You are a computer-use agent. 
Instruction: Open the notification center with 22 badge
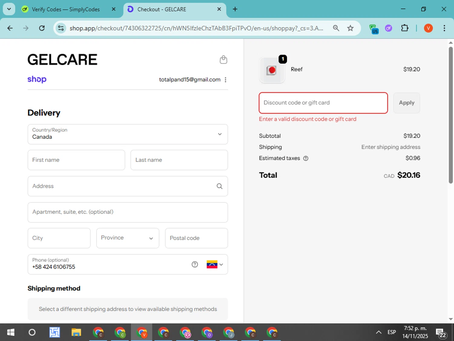(x=441, y=333)
